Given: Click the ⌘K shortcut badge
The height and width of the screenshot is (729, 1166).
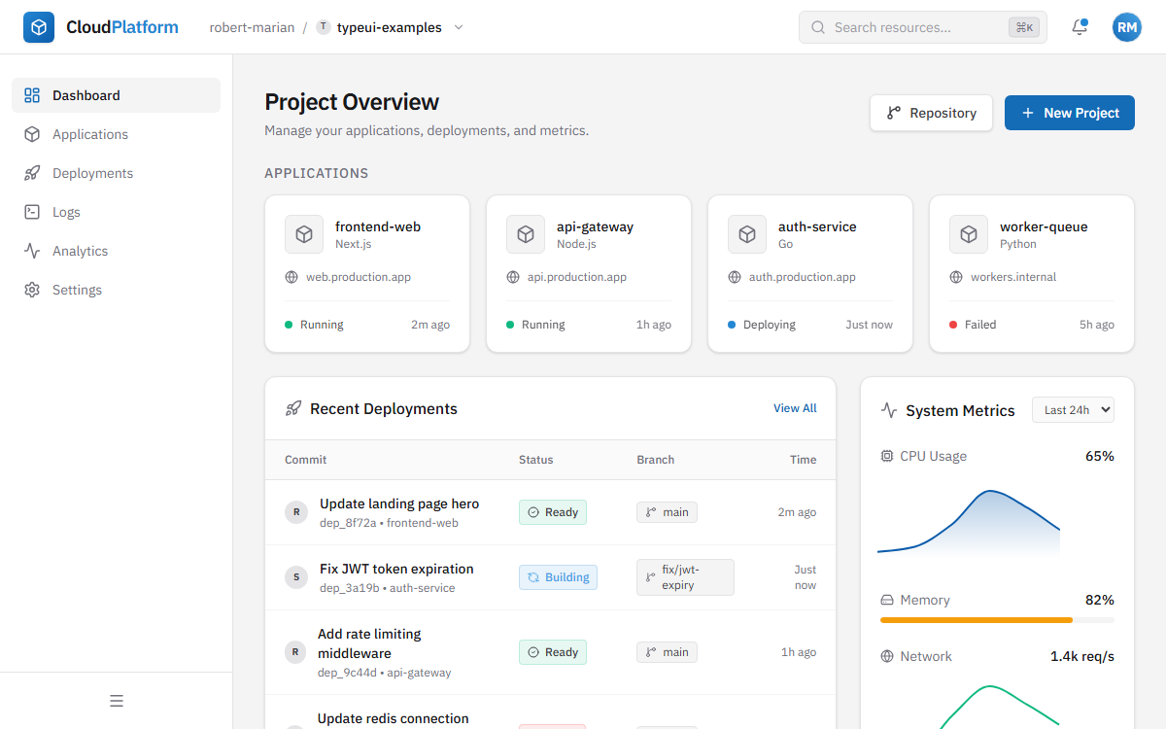Looking at the screenshot, I should pyautogui.click(x=1024, y=27).
